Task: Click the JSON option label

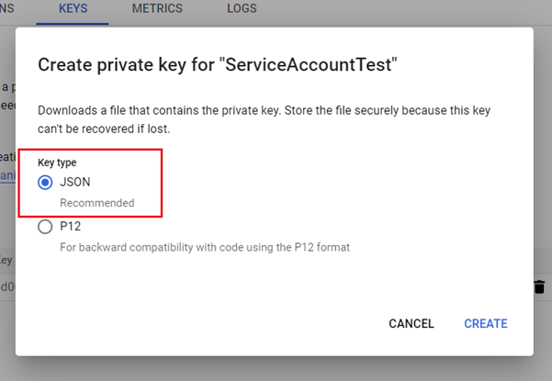Action: 75,182
